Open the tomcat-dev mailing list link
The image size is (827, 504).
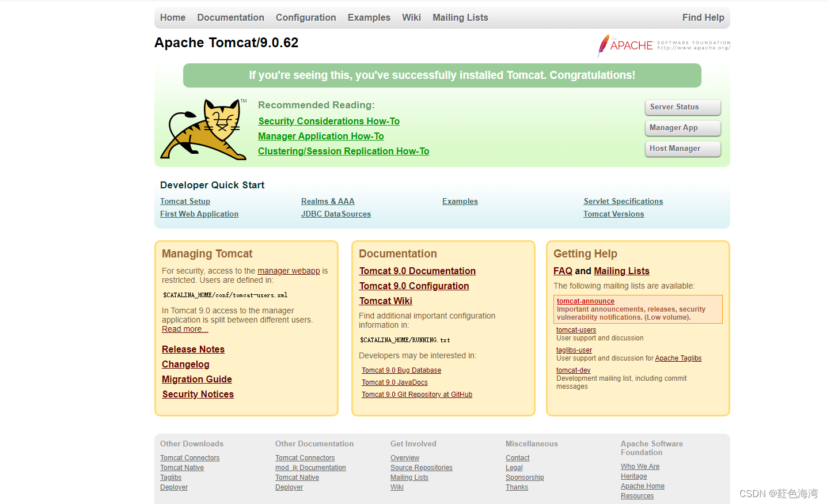573,370
